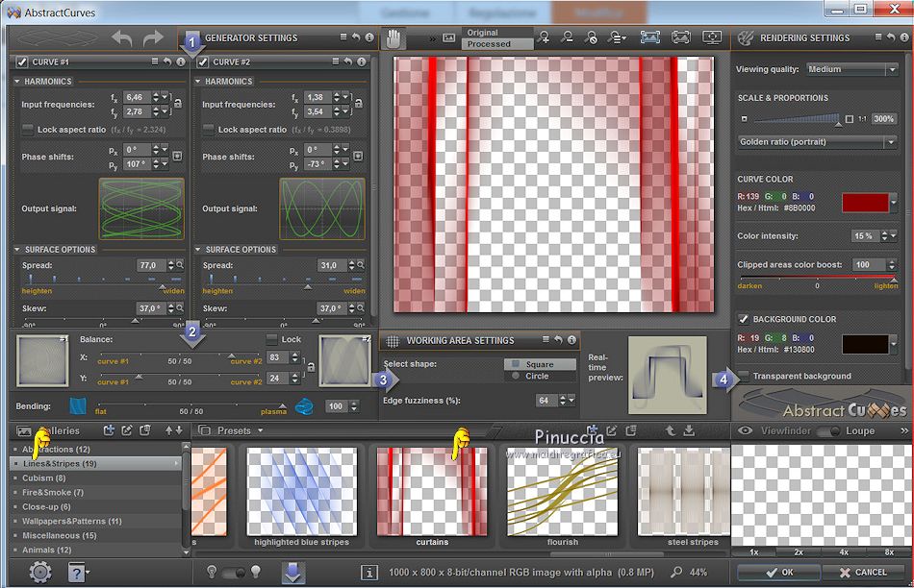Click the dark red Curve color swatch

[866, 203]
